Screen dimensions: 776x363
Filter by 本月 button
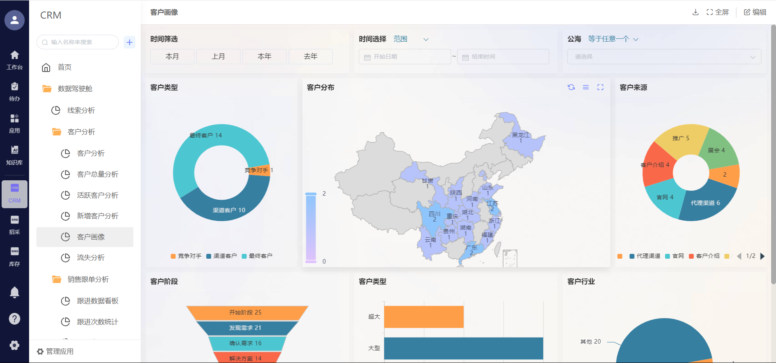coord(172,57)
